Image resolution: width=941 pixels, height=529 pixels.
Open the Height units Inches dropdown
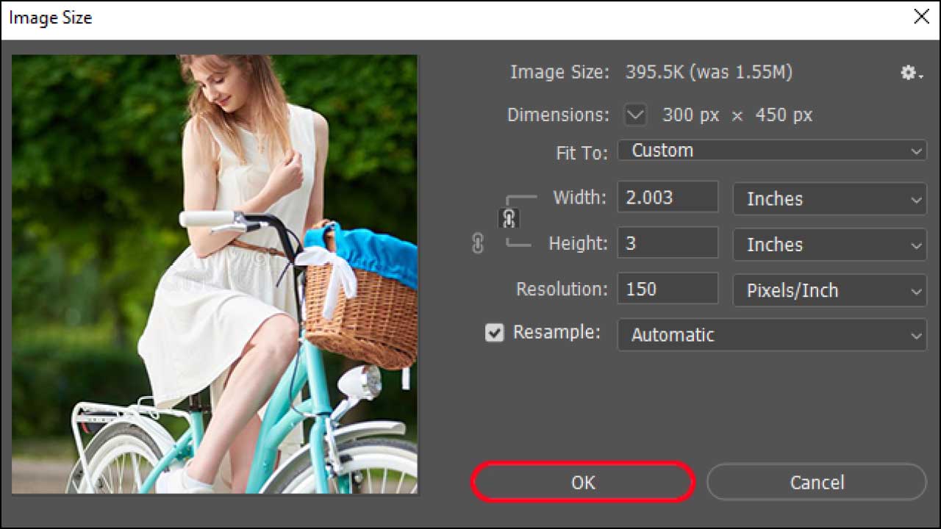(x=829, y=245)
